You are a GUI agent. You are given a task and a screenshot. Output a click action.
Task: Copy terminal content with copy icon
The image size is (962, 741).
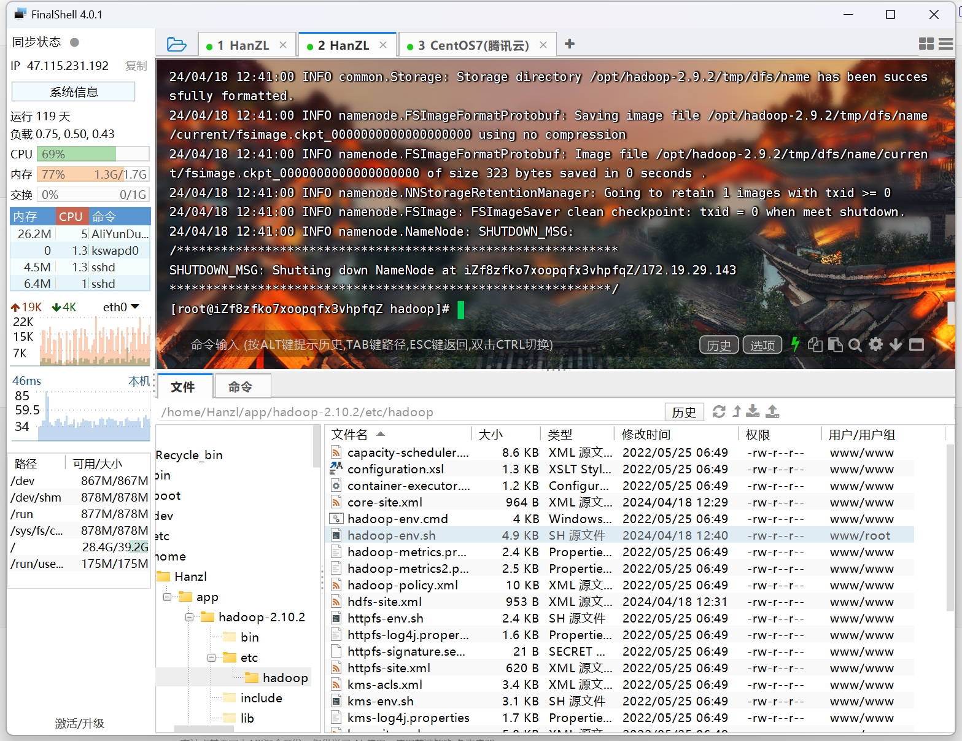point(815,344)
